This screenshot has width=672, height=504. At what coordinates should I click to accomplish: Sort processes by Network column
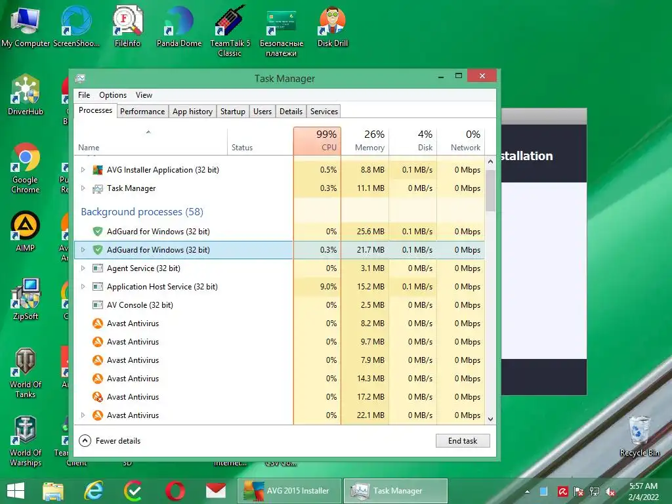pyautogui.click(x=461, y=141)
